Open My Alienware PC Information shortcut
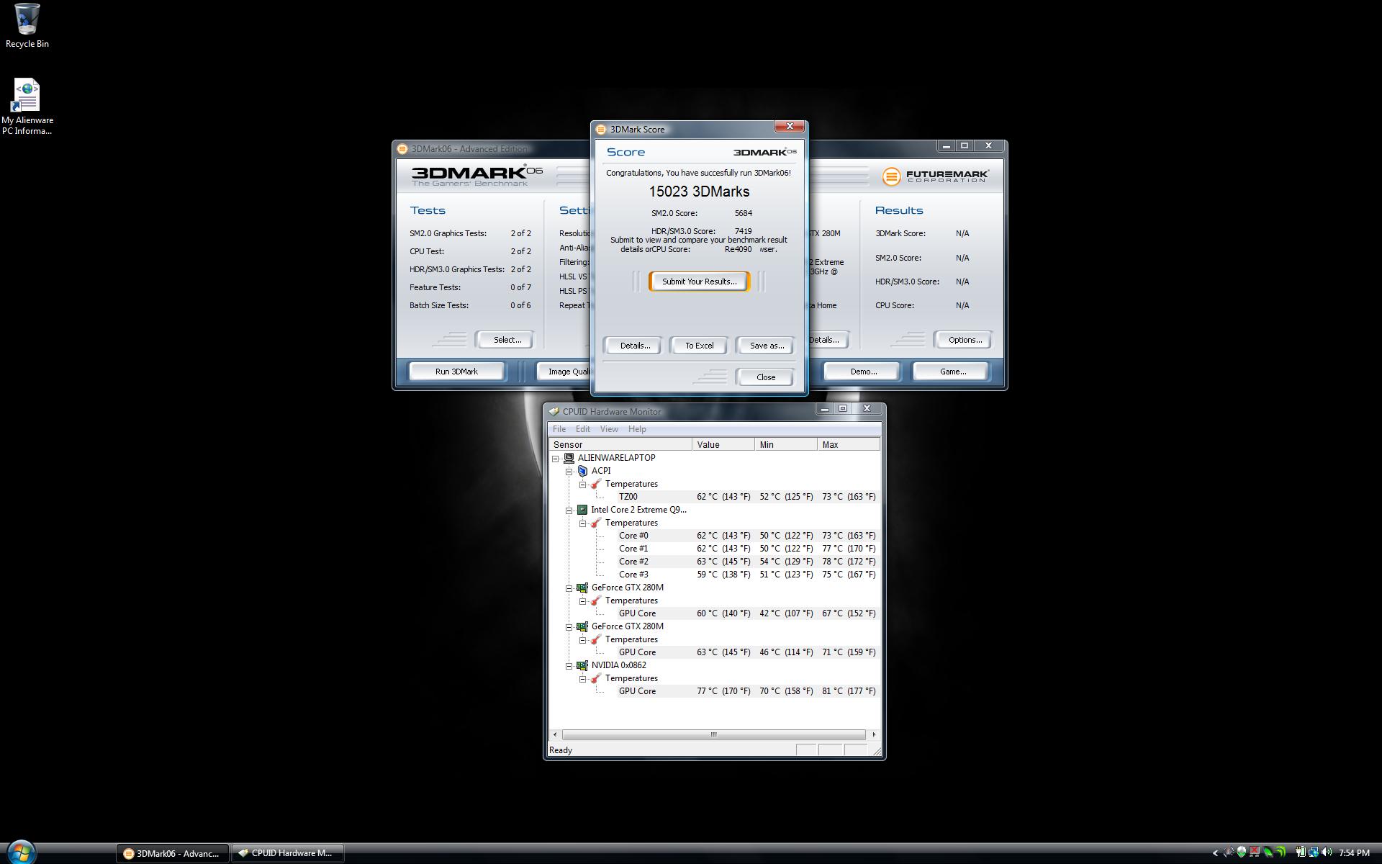This screenshot has width=1382, height=864. tap(27, 107)
